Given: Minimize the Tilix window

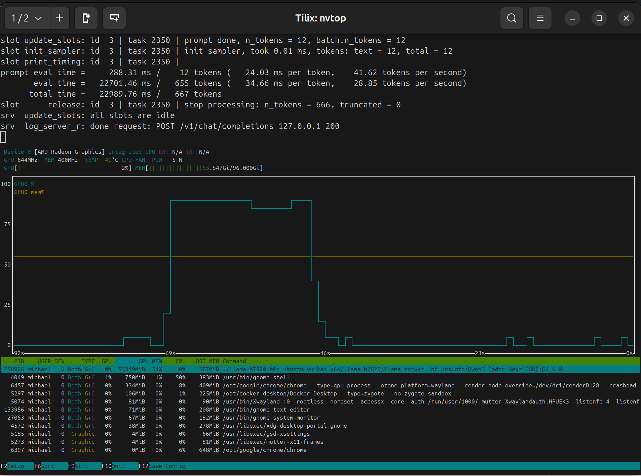Looking at the screenshot, I should click(x=572, y=18).
